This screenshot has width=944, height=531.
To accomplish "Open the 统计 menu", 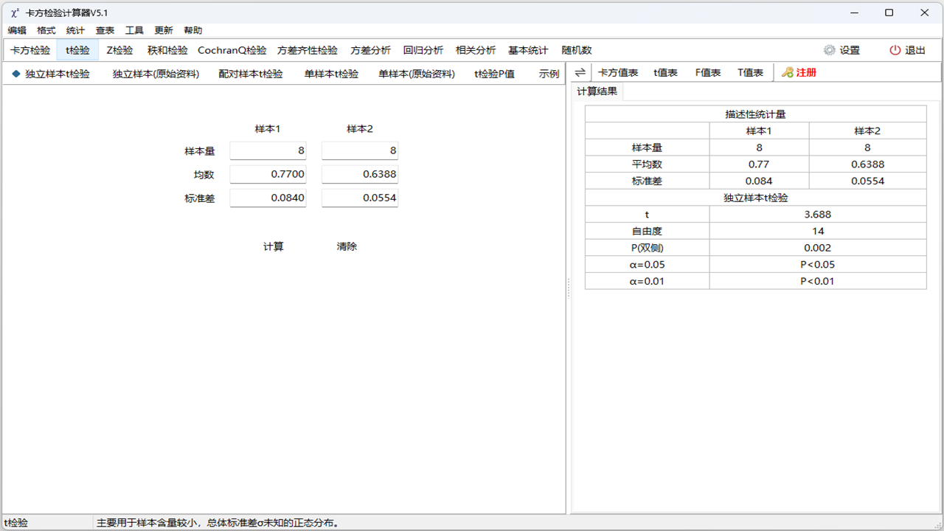I will pyautogui.click(x=74, y=30).
